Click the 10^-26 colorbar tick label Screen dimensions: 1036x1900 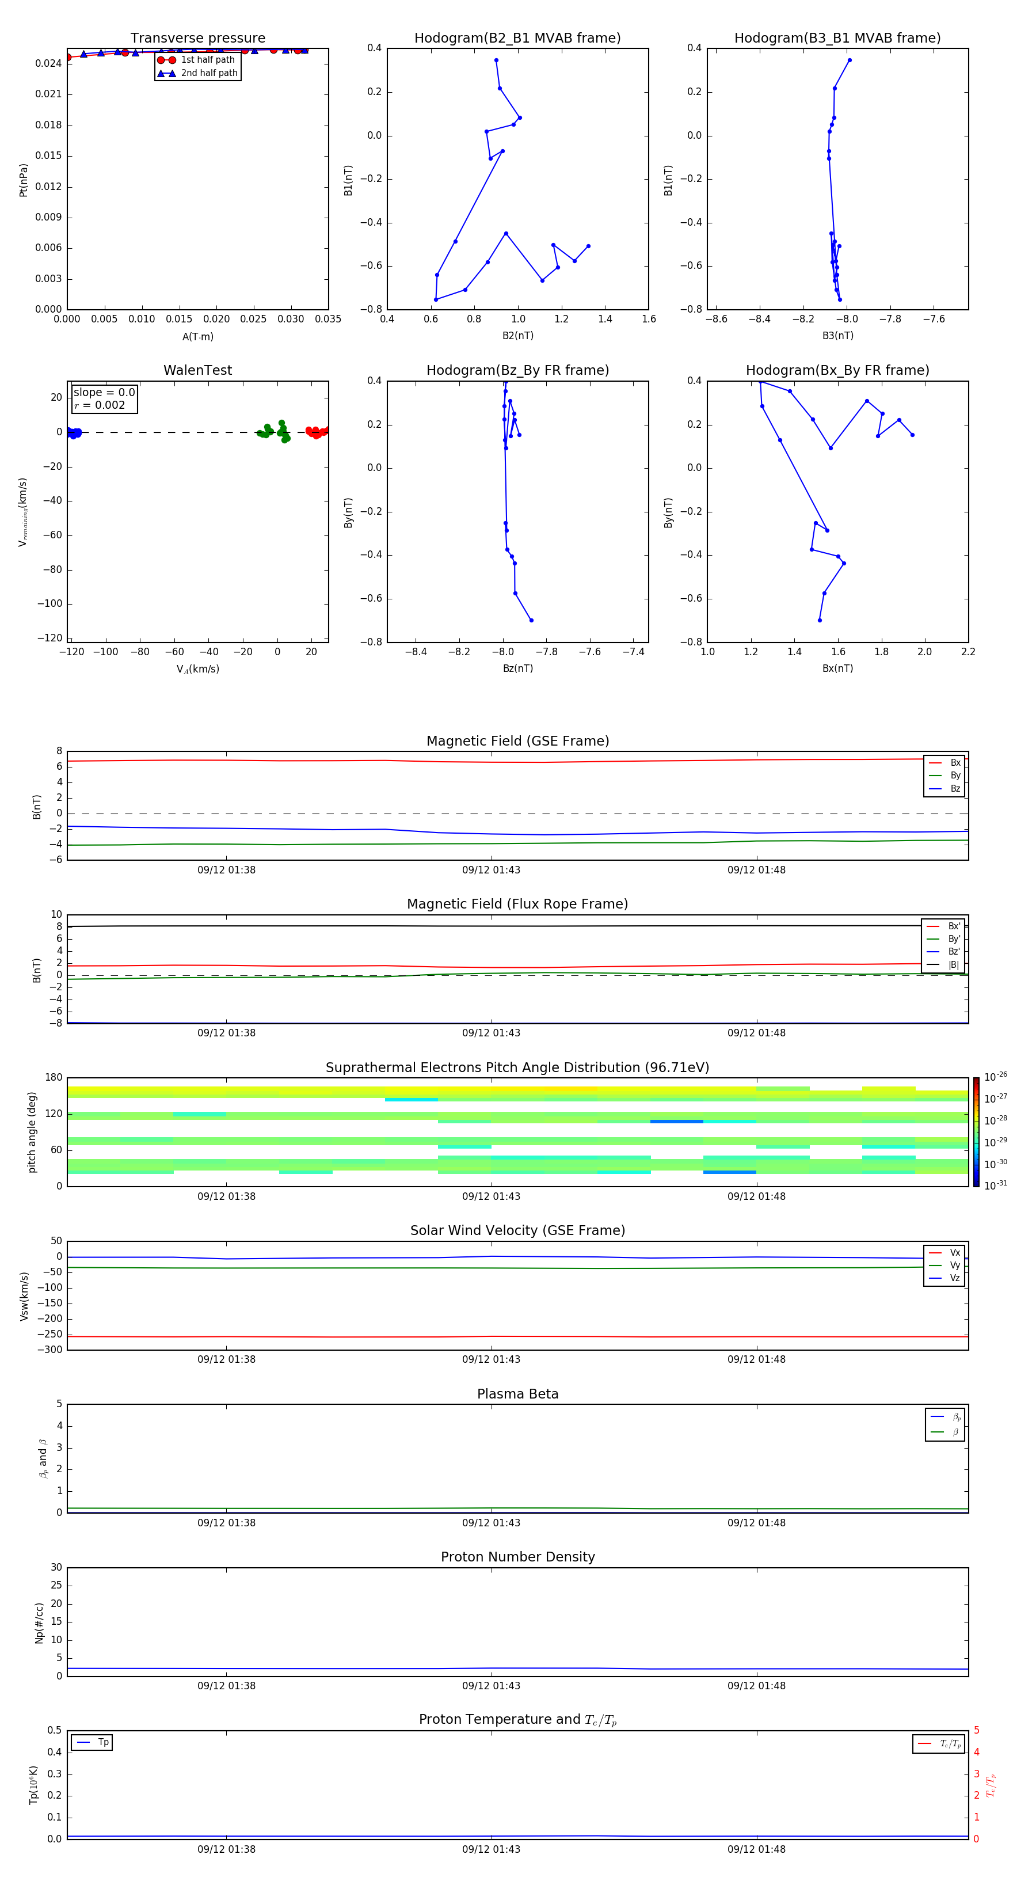[x=996, y=1077]
